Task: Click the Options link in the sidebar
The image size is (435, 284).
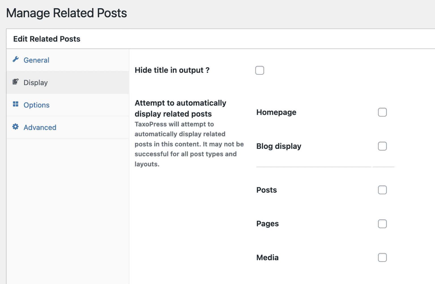Action: tap(36, 105)
